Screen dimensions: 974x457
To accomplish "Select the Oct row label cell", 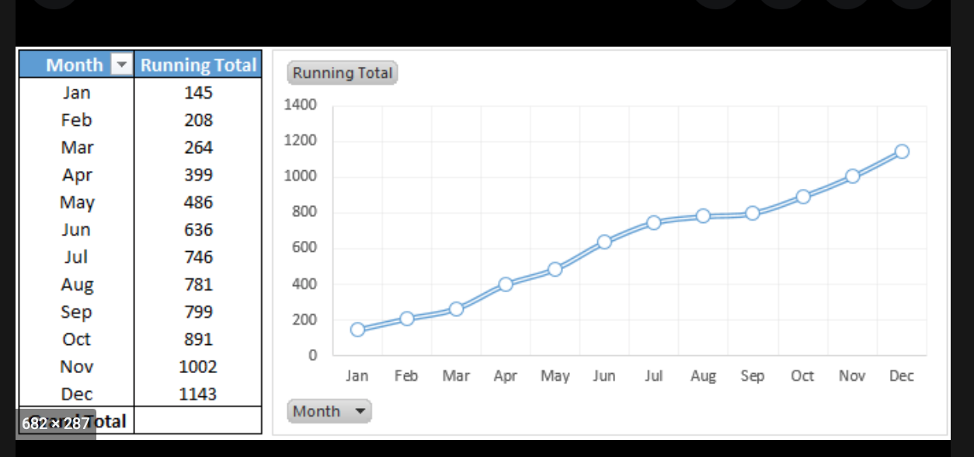I will [77, 339].
